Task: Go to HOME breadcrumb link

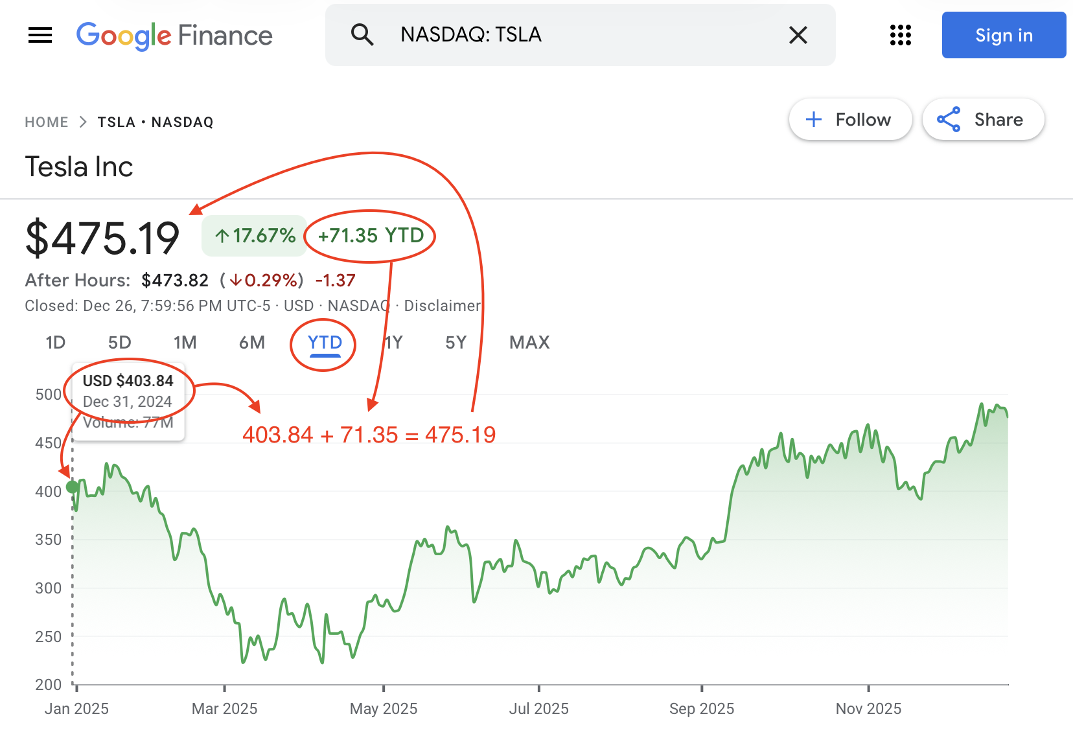Action: (47, 122)
